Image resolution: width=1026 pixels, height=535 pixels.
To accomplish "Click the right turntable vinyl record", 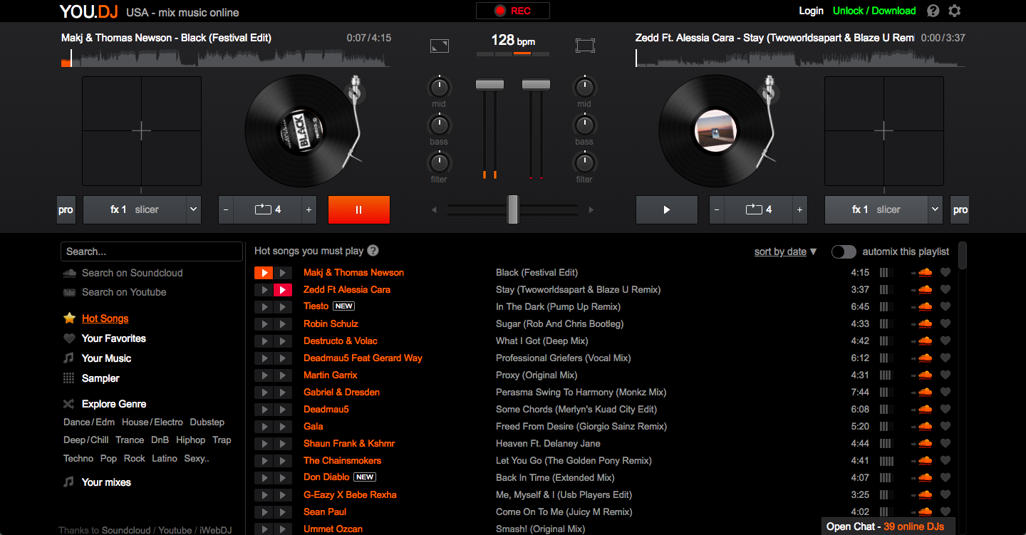I will [716, 131].
